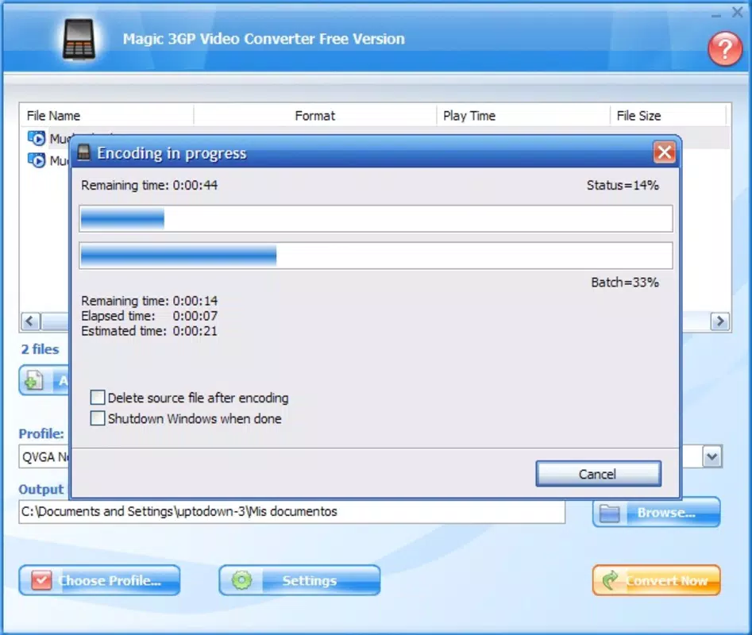
Task: Click the file list scroll right arrow
Action: 720,321
